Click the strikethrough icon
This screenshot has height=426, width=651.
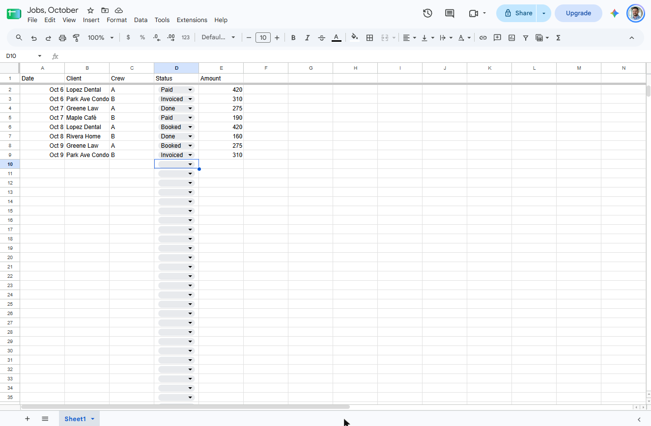coord(322,38)
